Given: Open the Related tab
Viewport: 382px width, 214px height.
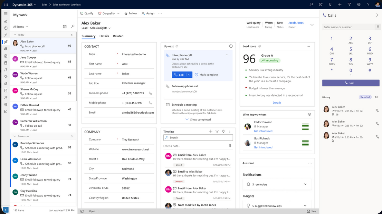Looking at the screenshot, I should [118, 36].
